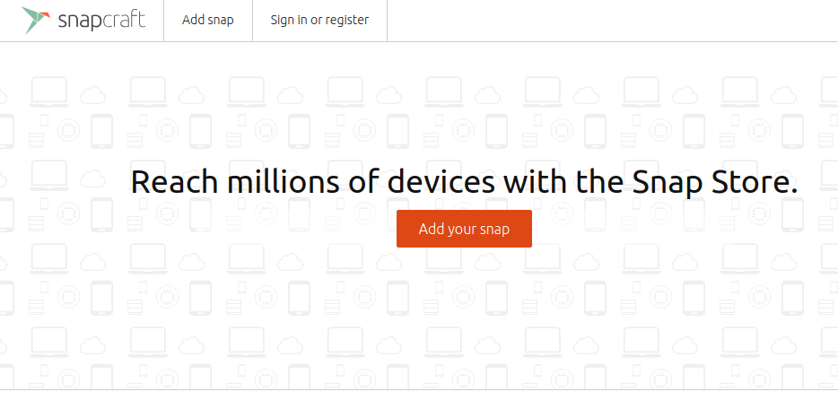This screenshot has width=838, height=409.
Task: Click cloud icon beneath the snapcraft wordmark
Action: pos(93,96)
